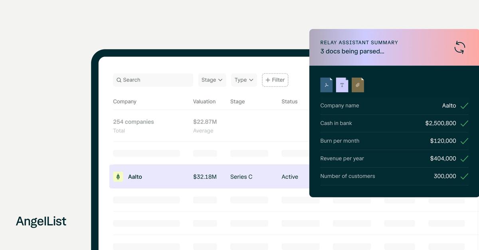479x250 pixels.
Task: Select the $404,000 revenue per year value
Action: click(443, 158)
